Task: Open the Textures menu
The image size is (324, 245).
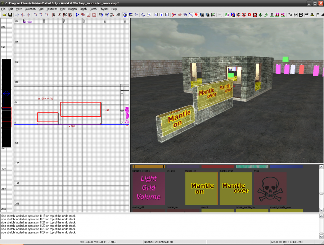Action: 52,9
